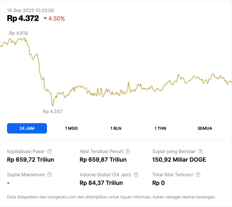Click the 16 Sep 2025 timestamp

click(30, 10)
